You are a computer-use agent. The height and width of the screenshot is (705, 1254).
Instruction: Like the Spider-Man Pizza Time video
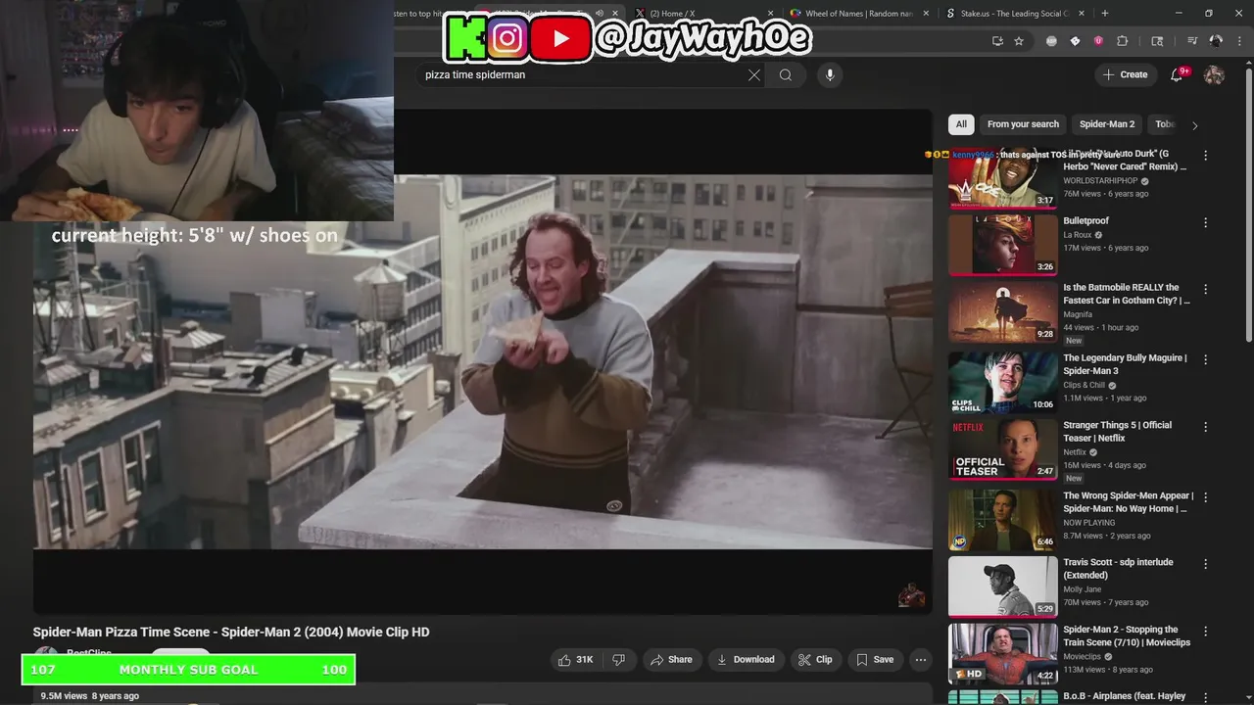click(575, 660)
